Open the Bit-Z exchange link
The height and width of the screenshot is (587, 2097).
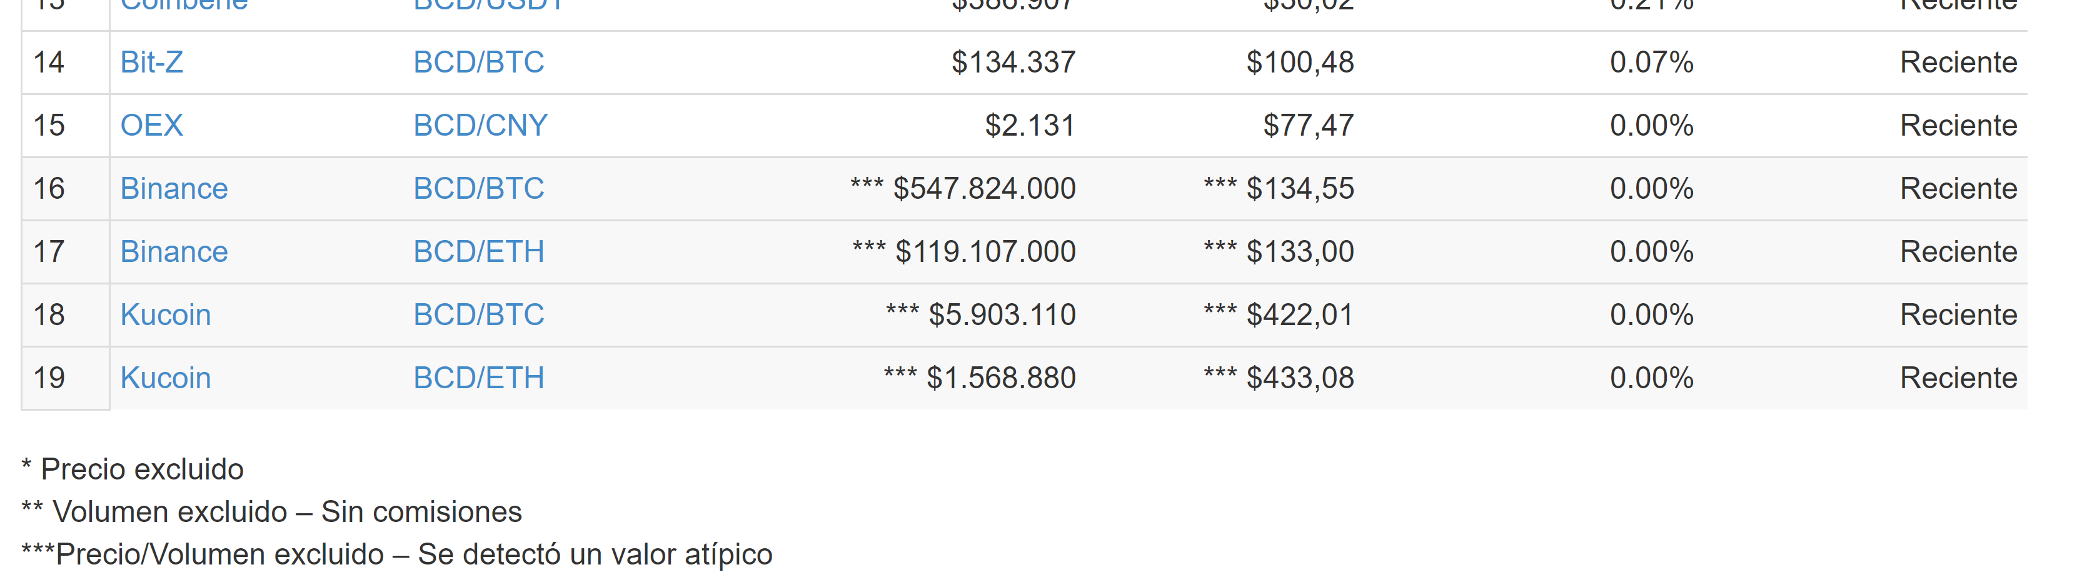pyautogui.click(x=151, y=63)
